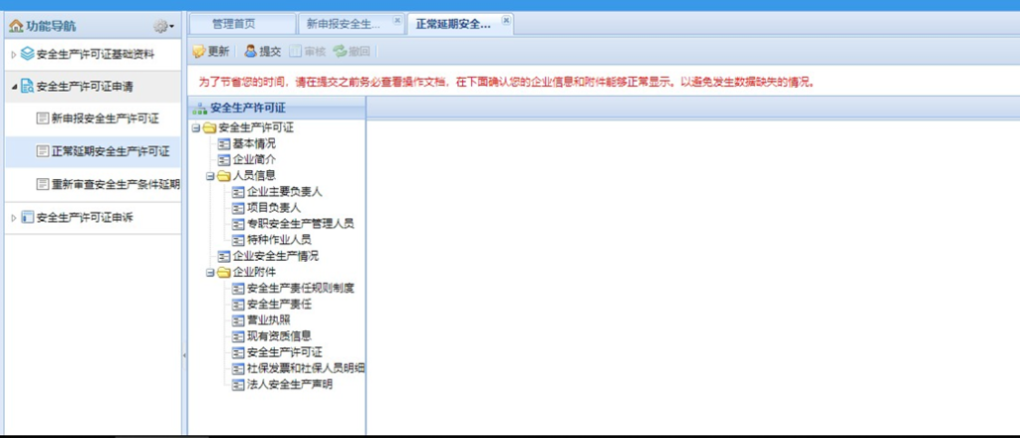Select 安全生产许可证 under 企业附件

tap(285, 352)
